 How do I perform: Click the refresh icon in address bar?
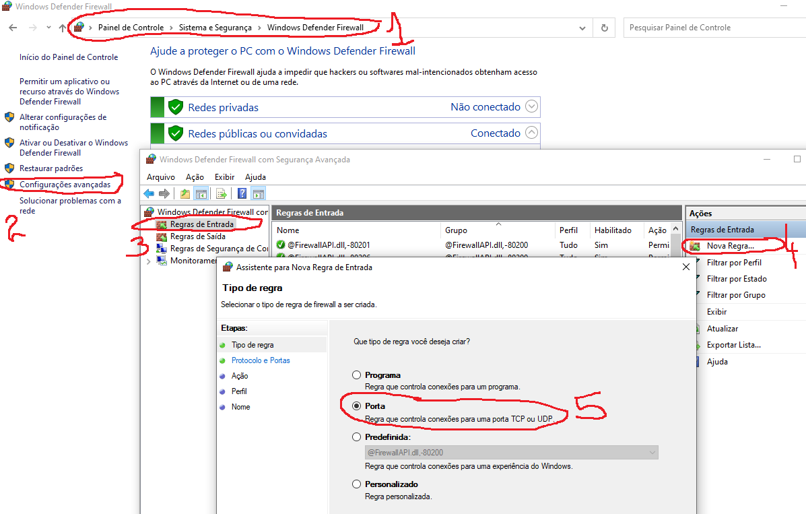(x=604, y=28)
